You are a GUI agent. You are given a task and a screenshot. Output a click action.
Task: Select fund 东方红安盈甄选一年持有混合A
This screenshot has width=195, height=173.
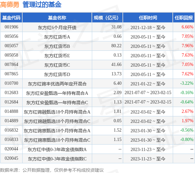[x=57, y=93]
